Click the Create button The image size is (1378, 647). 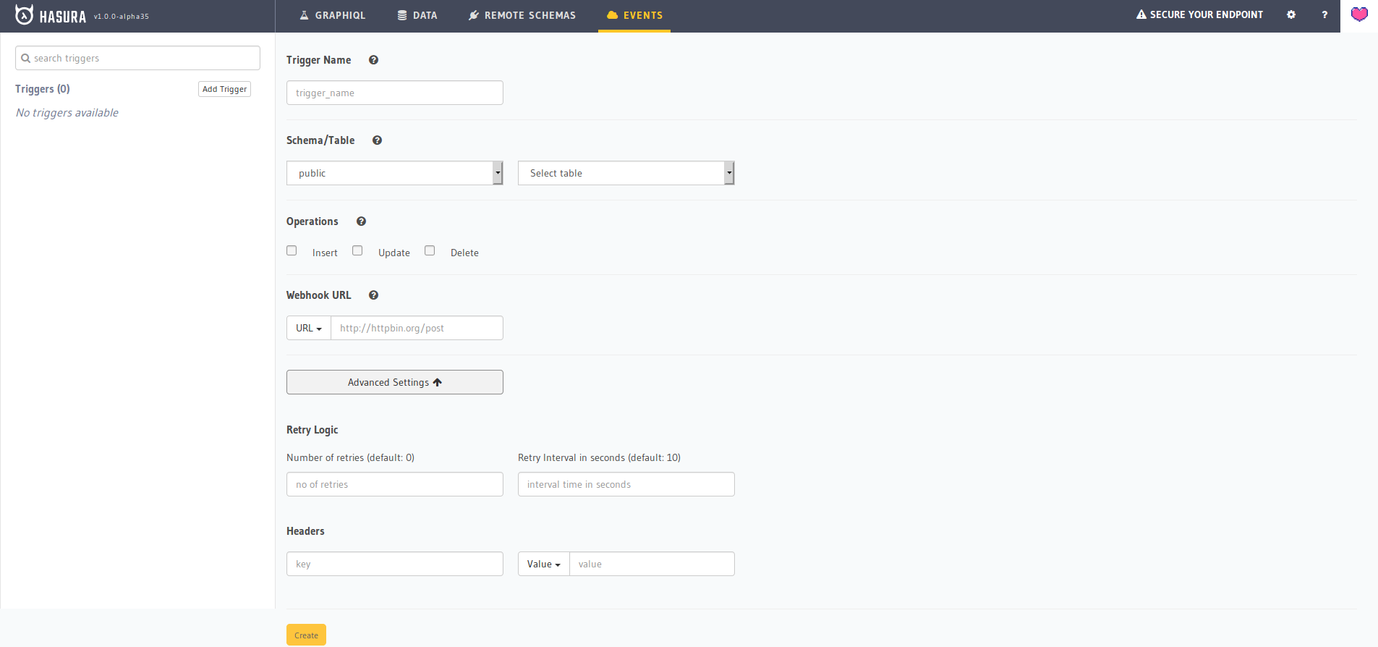click(306, 635)
